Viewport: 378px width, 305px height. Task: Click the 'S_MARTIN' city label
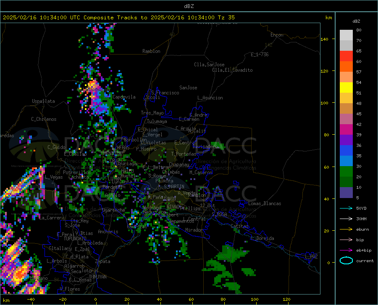pyautogui.click(x=174, y=187)
